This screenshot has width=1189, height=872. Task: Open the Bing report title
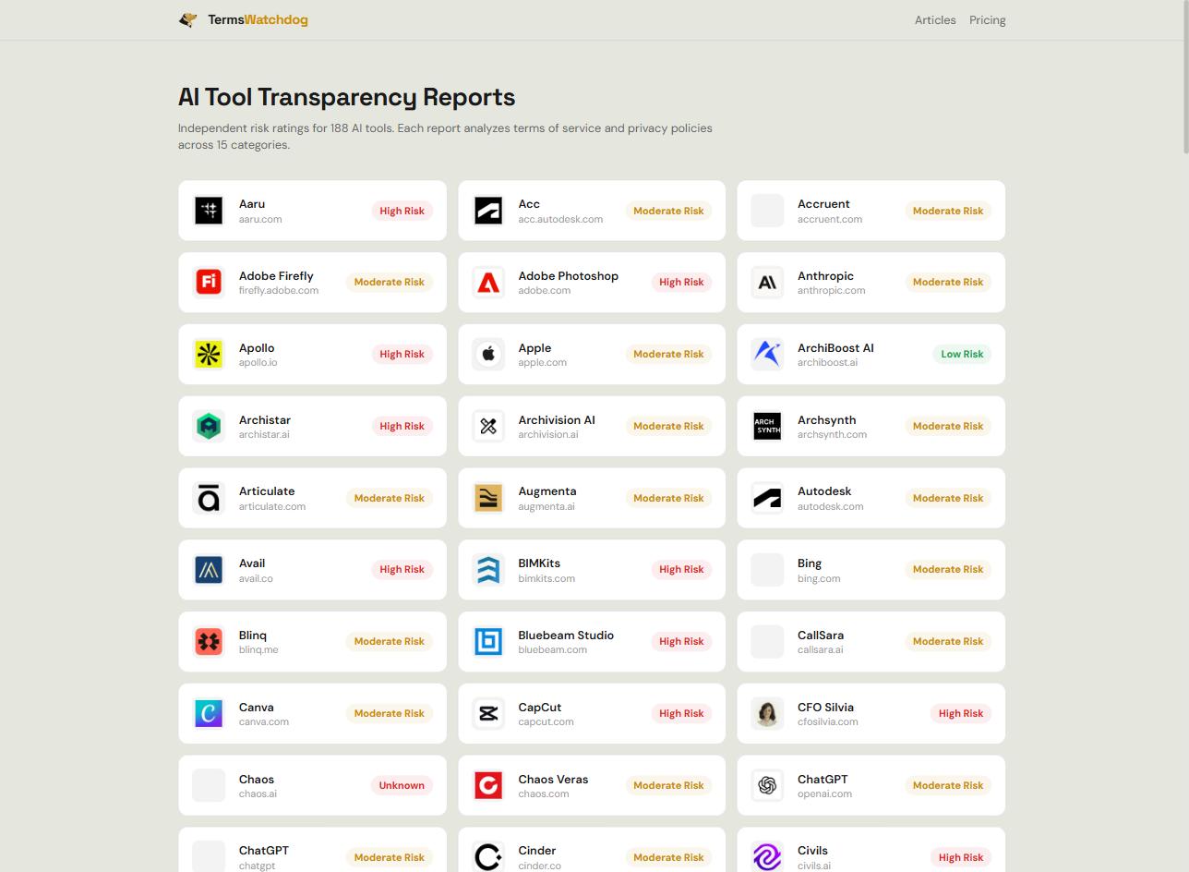pos(810,563)
